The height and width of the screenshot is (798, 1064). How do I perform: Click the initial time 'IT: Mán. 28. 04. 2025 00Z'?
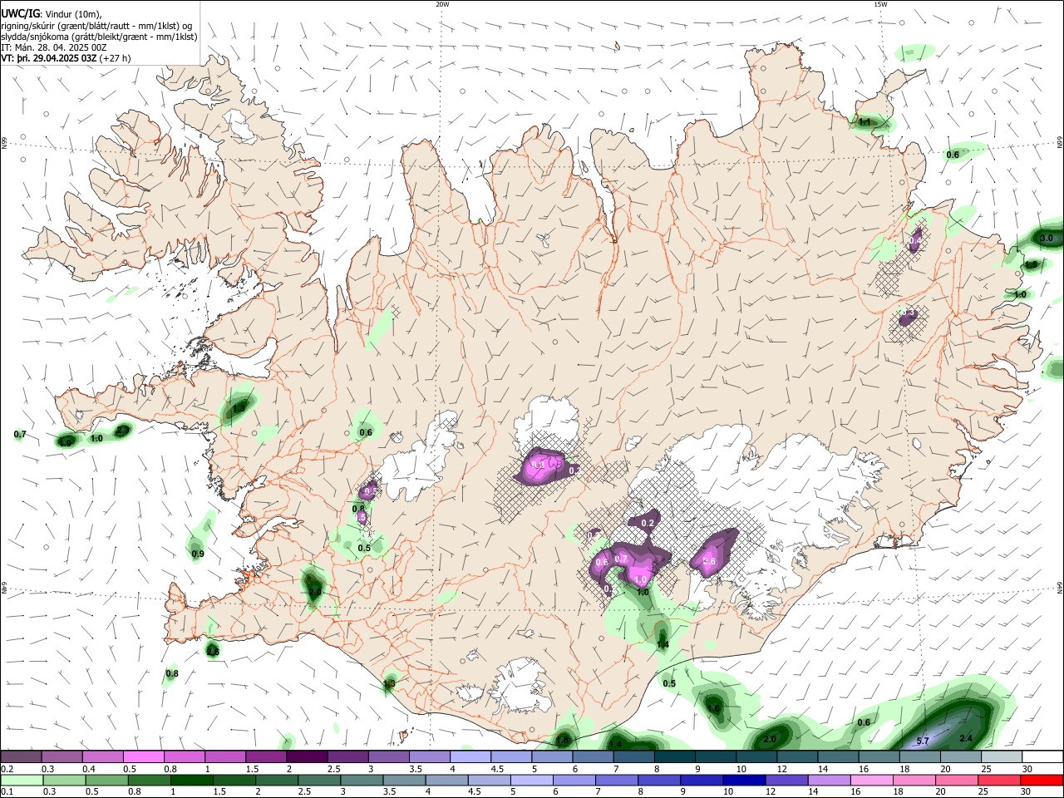click(x=53, y=47)
